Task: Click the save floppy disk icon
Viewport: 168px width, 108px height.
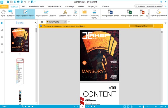Action: point(11,2)
